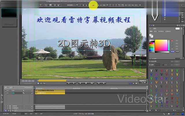The width and height of the screenshot is (185, 116).
Task: Toggle italic text formatting in the toolbar
Action: (80, 5)
